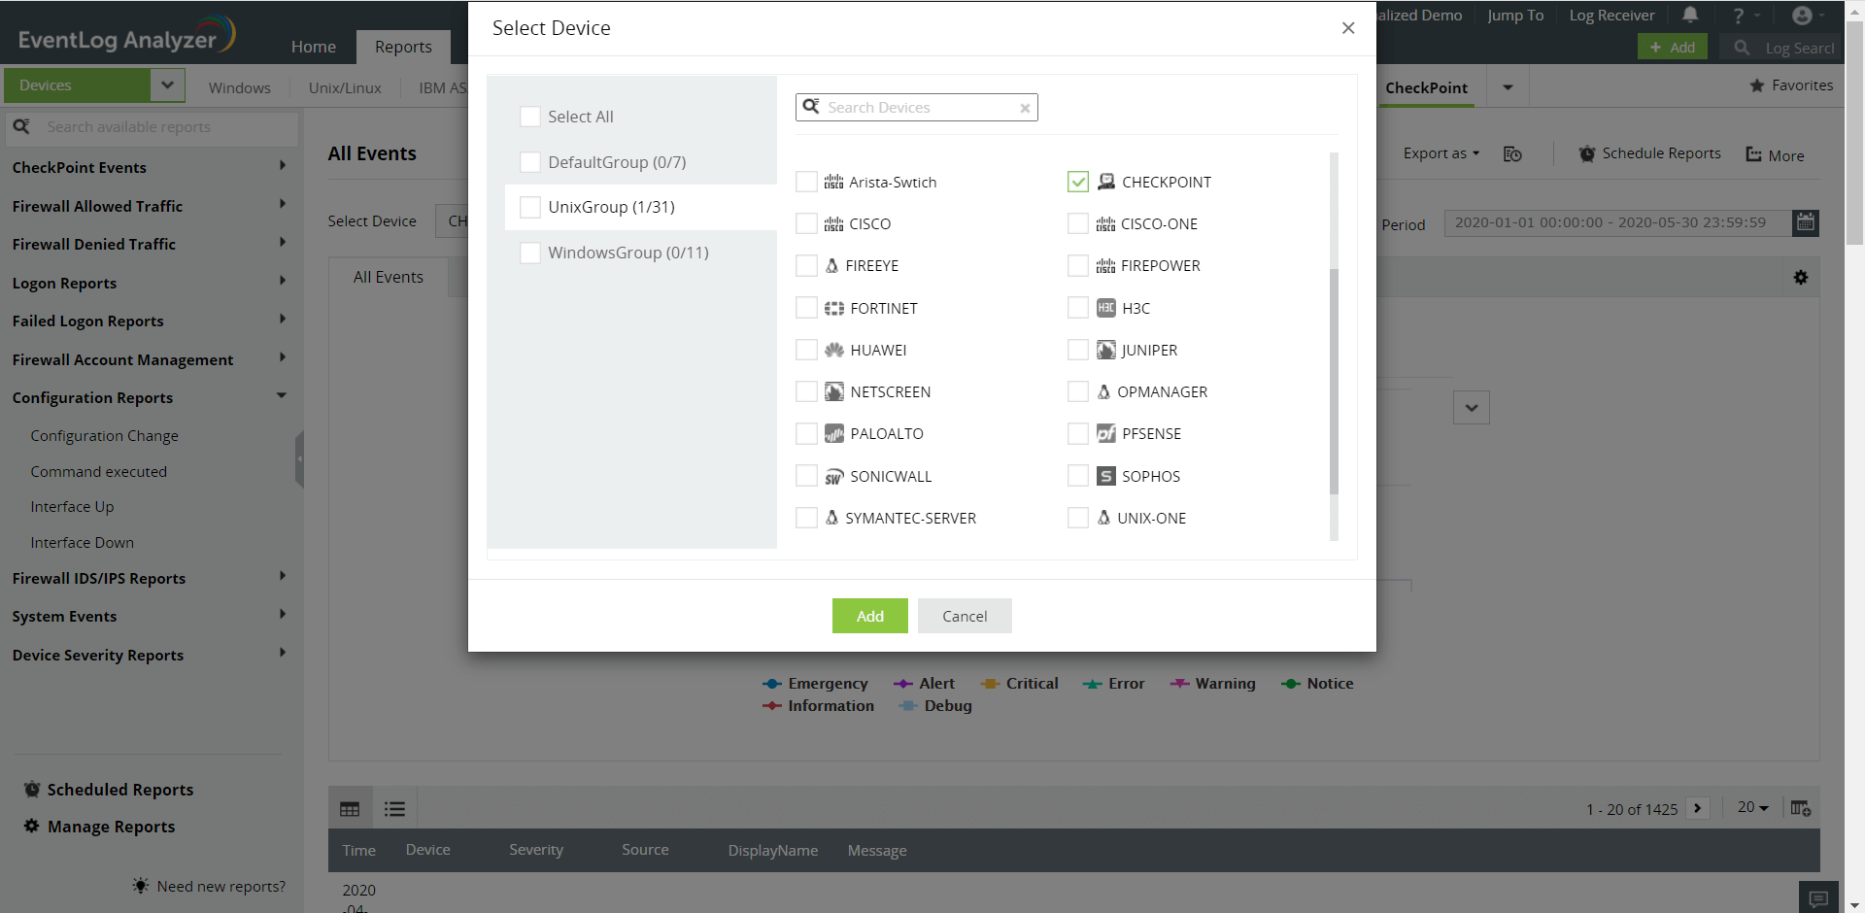The image size is (1865, 913).
Task: Check the WindowsGroup (0/11) checkbox
Action: click(x=530, y=253)
